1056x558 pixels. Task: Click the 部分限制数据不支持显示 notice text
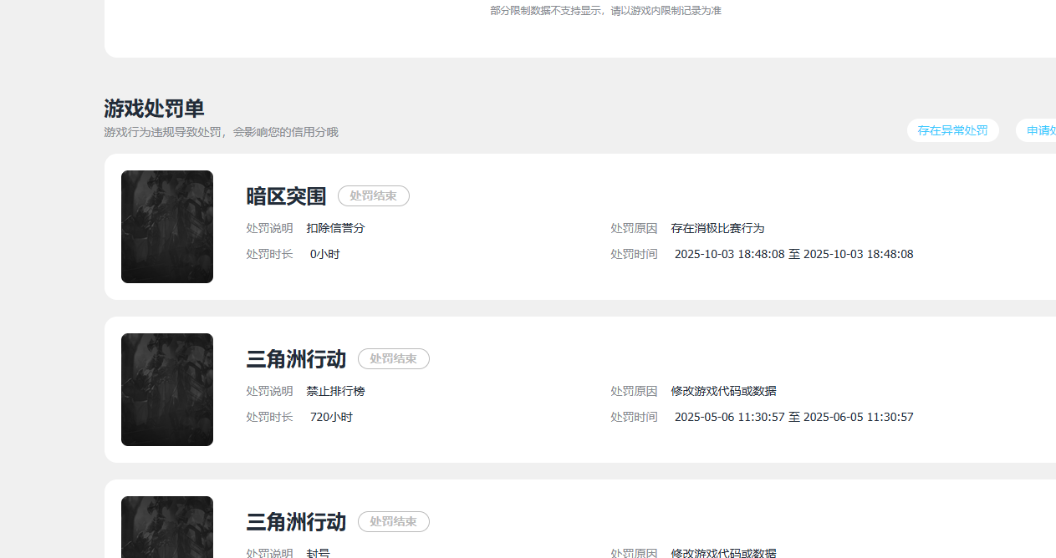tap(605, 11)
